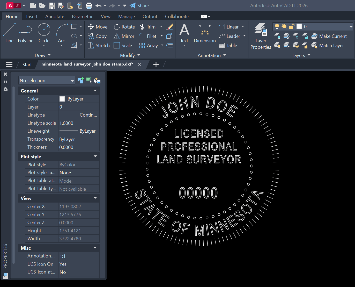Open the Start tab
This screenshot has height=287, width=355.
pyautogui.click(x=27, y=65)
